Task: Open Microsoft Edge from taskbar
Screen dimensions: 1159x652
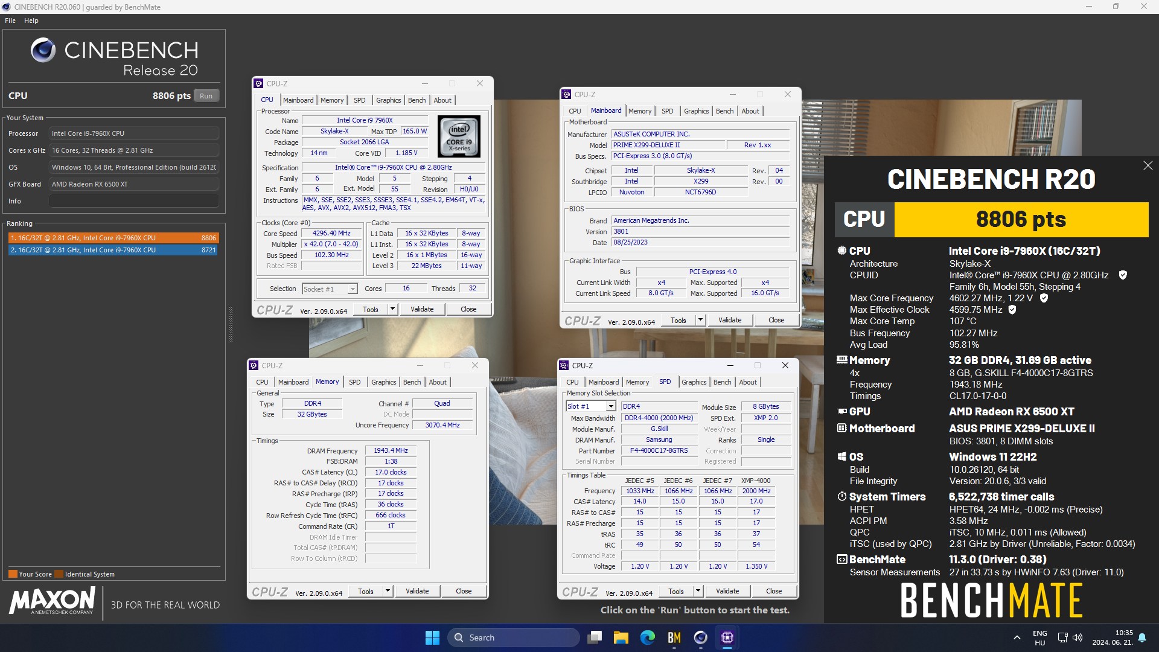Action: pyautogui.click(x=648, y=638)
